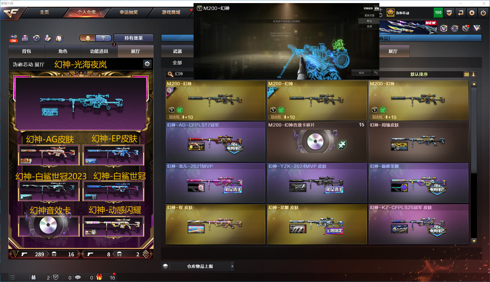Image resolution: width=490 pixels, height=282 pixels.
Task: Click 保存 in the preview window
Action: [361, 73]
